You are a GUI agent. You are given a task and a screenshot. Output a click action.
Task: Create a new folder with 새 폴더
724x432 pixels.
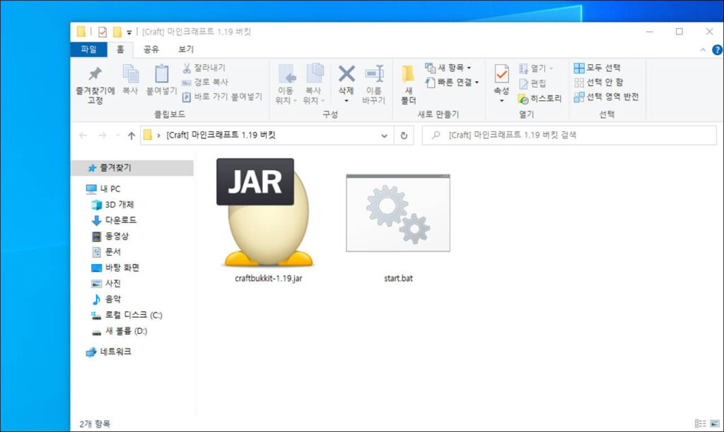point(408,85)
